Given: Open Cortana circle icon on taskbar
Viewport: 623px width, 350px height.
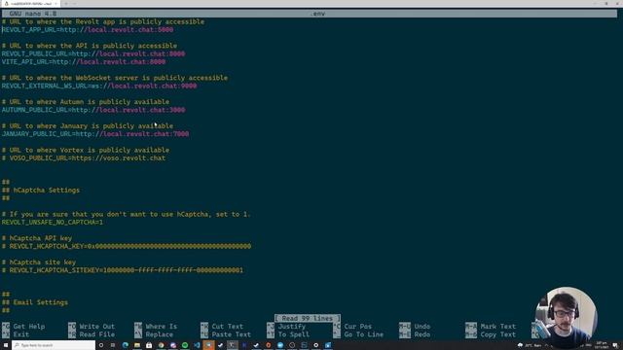Looking at the screenshot, I should (x=101, y=345).
